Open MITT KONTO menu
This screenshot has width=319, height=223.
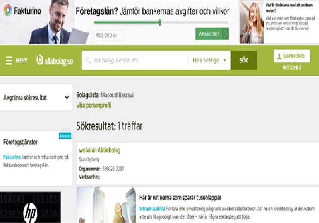291,68
